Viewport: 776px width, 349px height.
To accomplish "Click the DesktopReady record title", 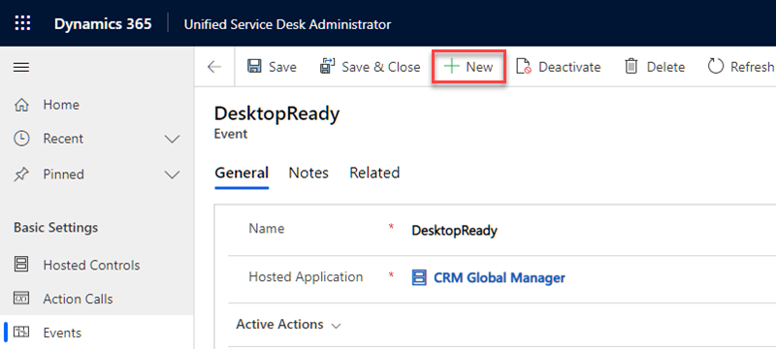I will point(277,114).
